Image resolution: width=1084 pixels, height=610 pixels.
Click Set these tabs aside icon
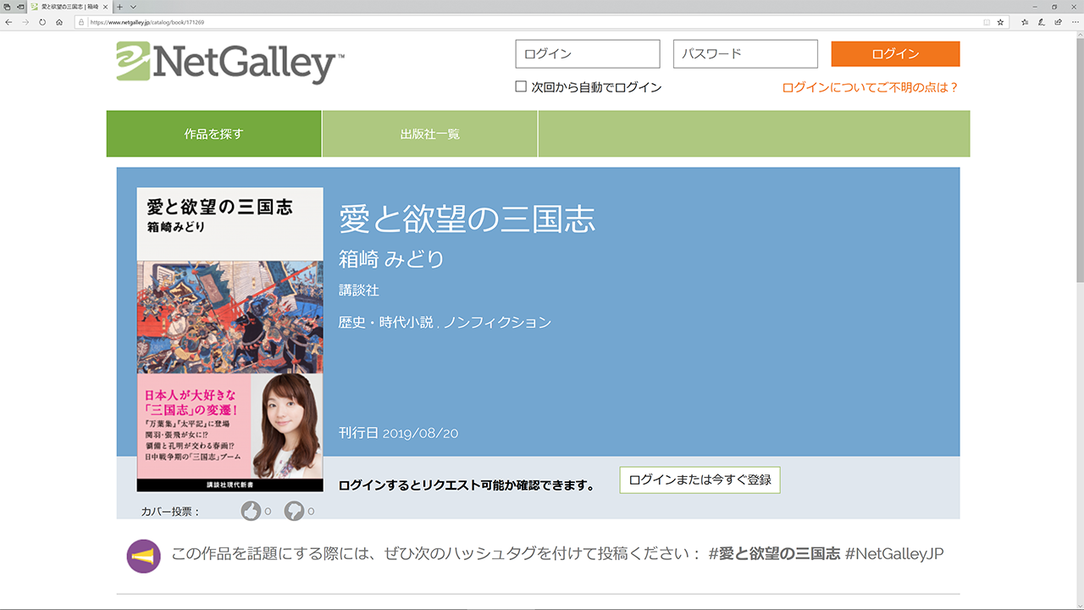pos(19,6)
